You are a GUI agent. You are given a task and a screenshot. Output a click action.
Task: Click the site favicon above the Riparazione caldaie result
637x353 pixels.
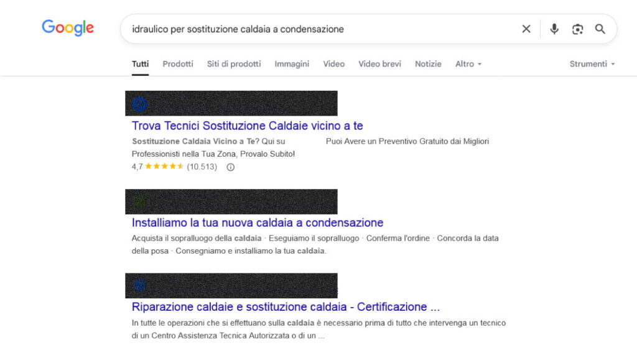tap(139, 285)
